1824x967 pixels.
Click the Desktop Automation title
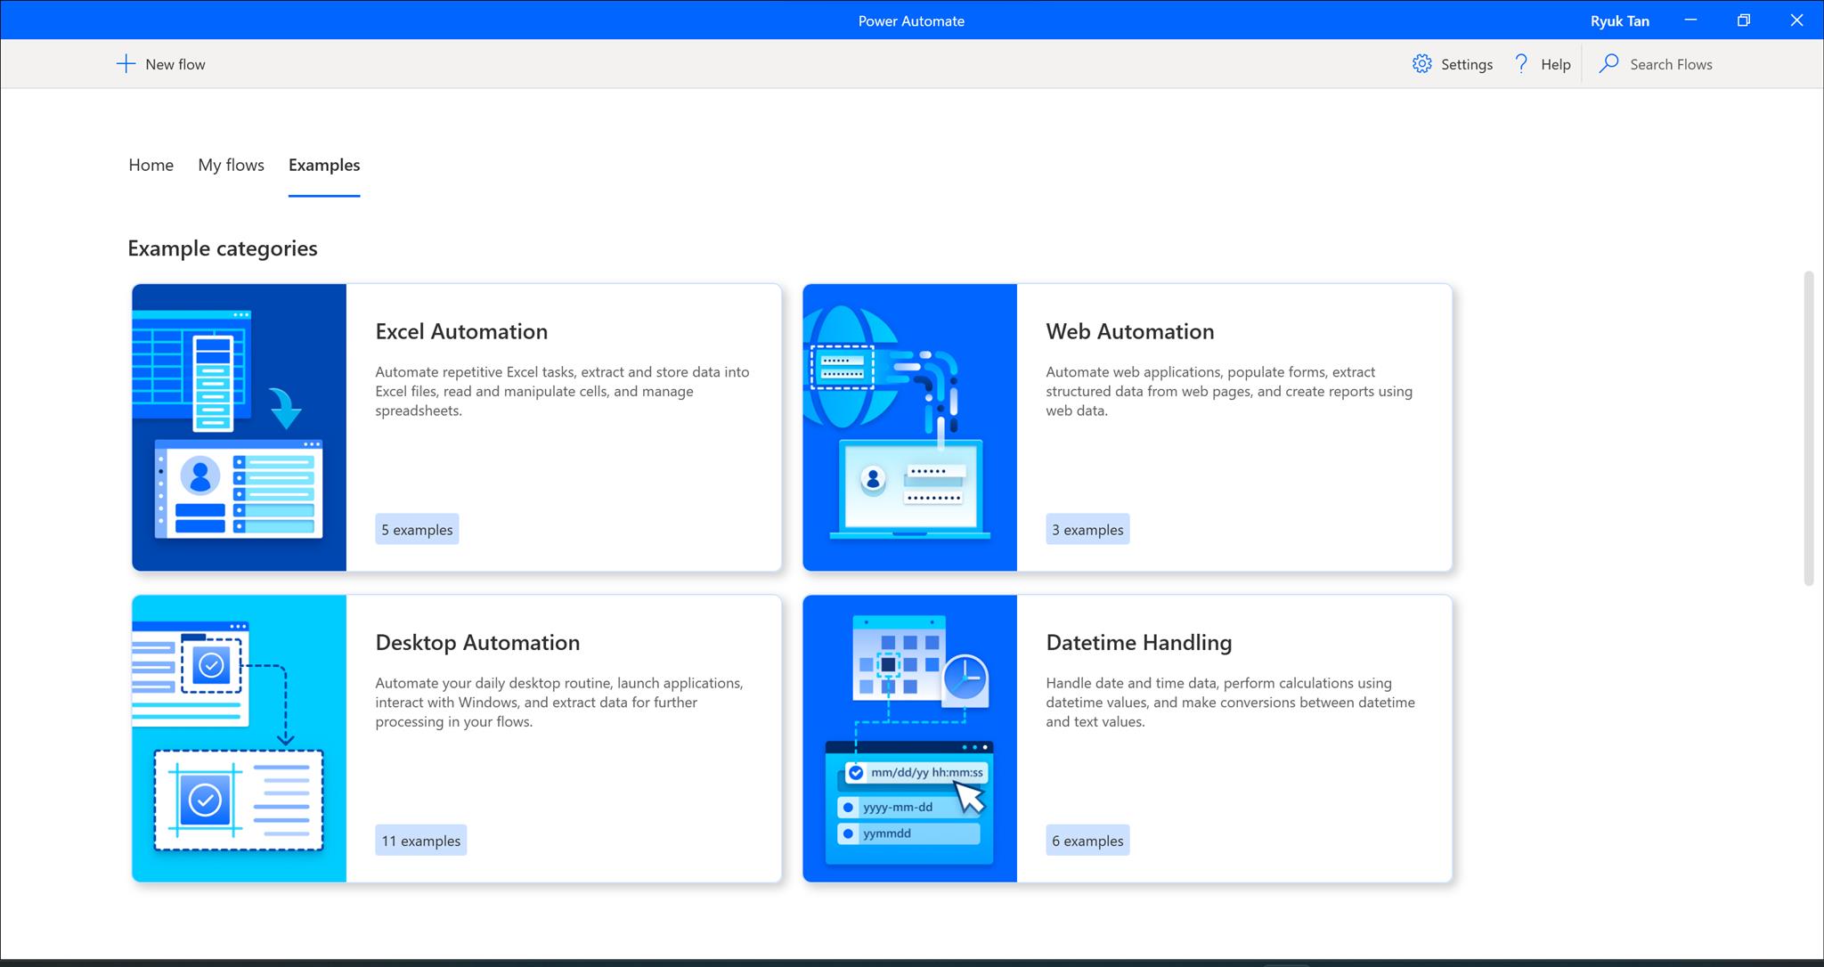(x=477, y=642)
